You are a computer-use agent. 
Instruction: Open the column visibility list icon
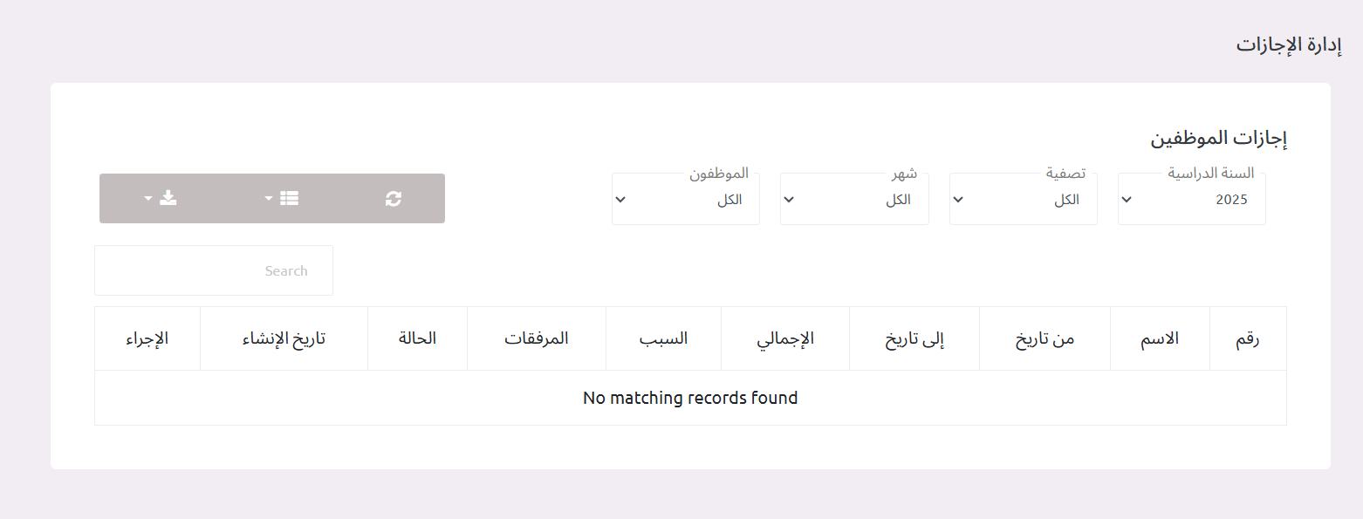point(290,198)
